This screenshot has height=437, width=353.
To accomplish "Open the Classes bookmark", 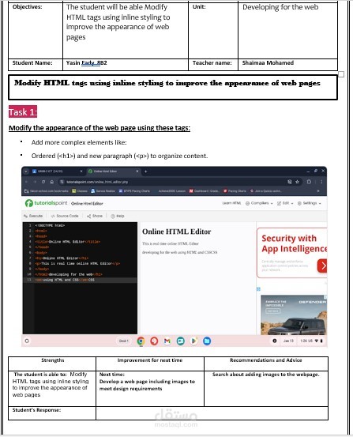I will pos(80,191).
